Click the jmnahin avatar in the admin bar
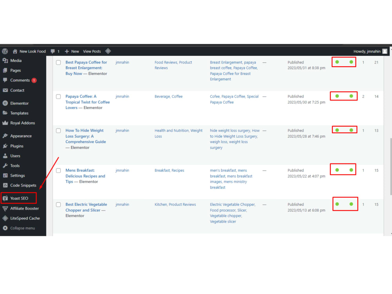 pyautogui.click(x=385, y=51)
